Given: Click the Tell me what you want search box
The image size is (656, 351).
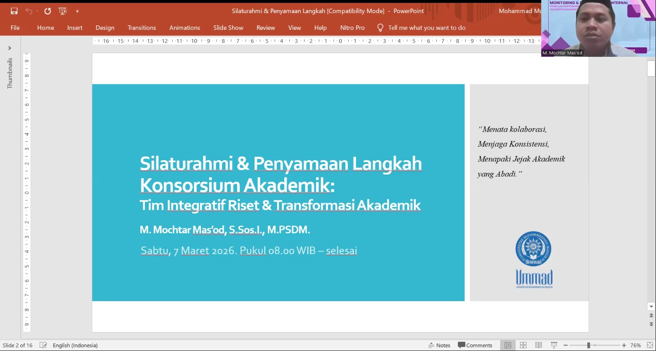Looking at the screenshot, I should pyautogui.click(x=426, y=28).
